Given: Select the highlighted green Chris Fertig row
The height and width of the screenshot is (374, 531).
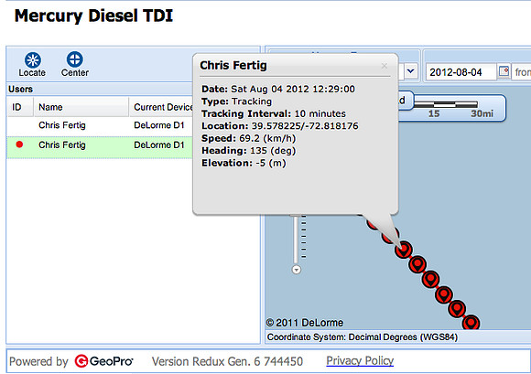Looking at the screenshot, I should tap(100, 146).
